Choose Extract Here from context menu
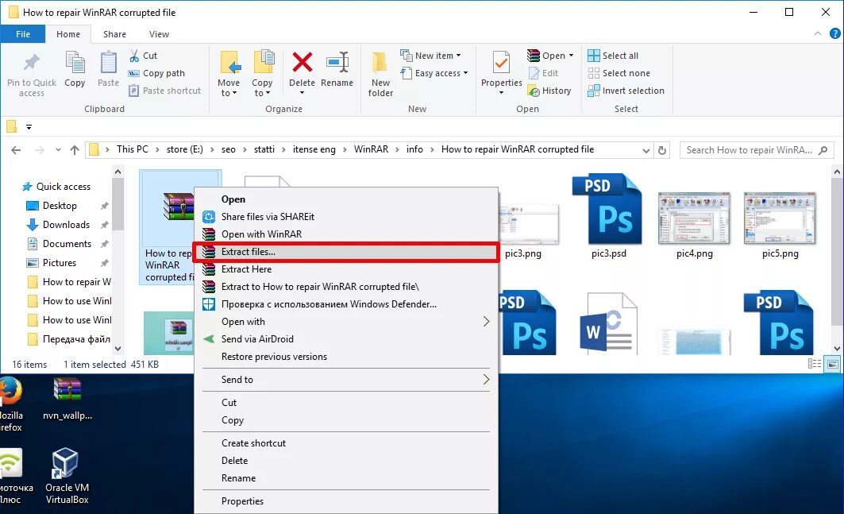 (x=345, y=269)
